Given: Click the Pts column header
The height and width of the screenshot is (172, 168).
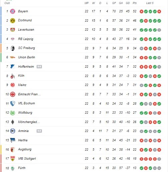Looking at the screenshot, I should coord(134,3).
